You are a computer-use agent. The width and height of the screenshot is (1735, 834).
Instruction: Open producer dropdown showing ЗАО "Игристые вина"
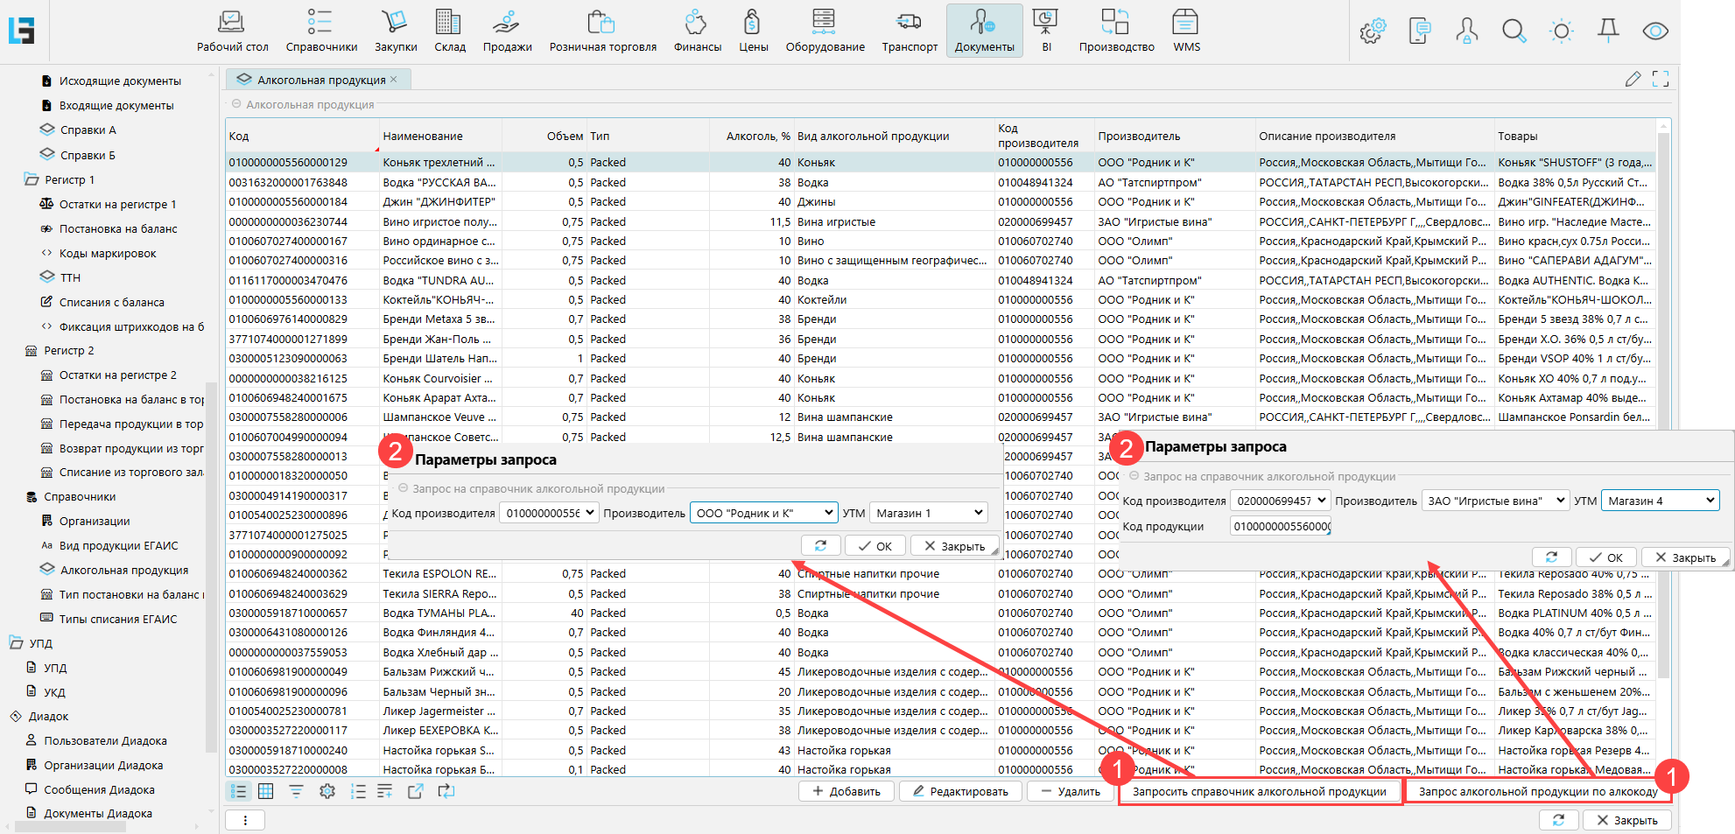click(x=1494, y=501)
